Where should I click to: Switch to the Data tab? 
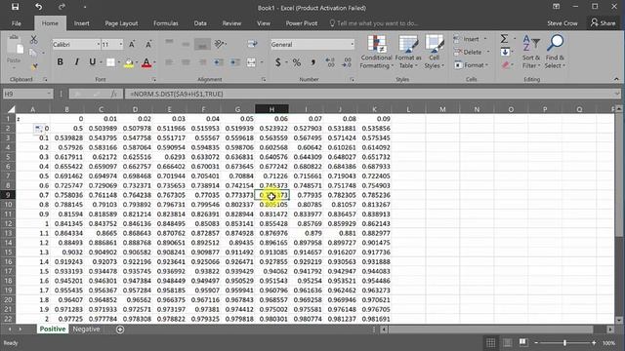[x=200, y=23]
